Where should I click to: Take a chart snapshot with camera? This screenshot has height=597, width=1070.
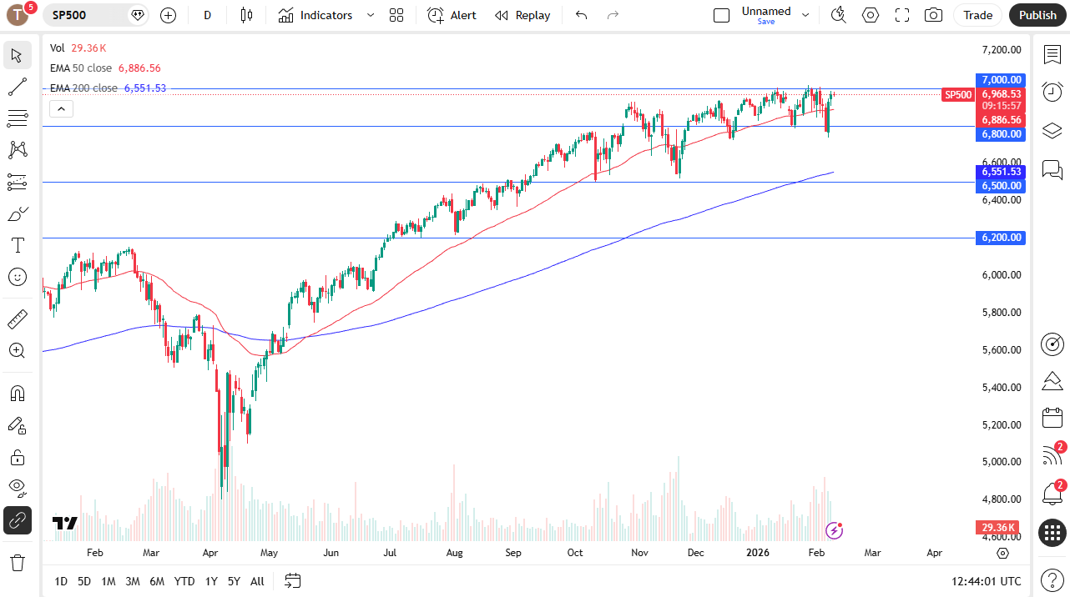(x=934, y=15)
